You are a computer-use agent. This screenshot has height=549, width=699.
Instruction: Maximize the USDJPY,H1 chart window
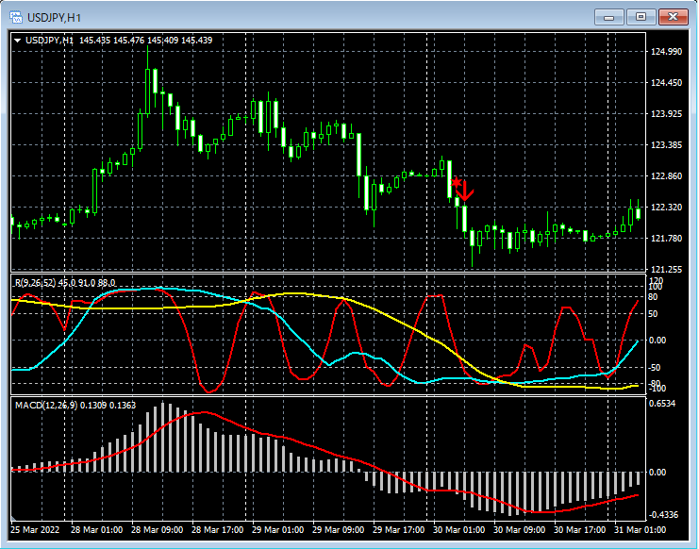click(x=641, y=17)
